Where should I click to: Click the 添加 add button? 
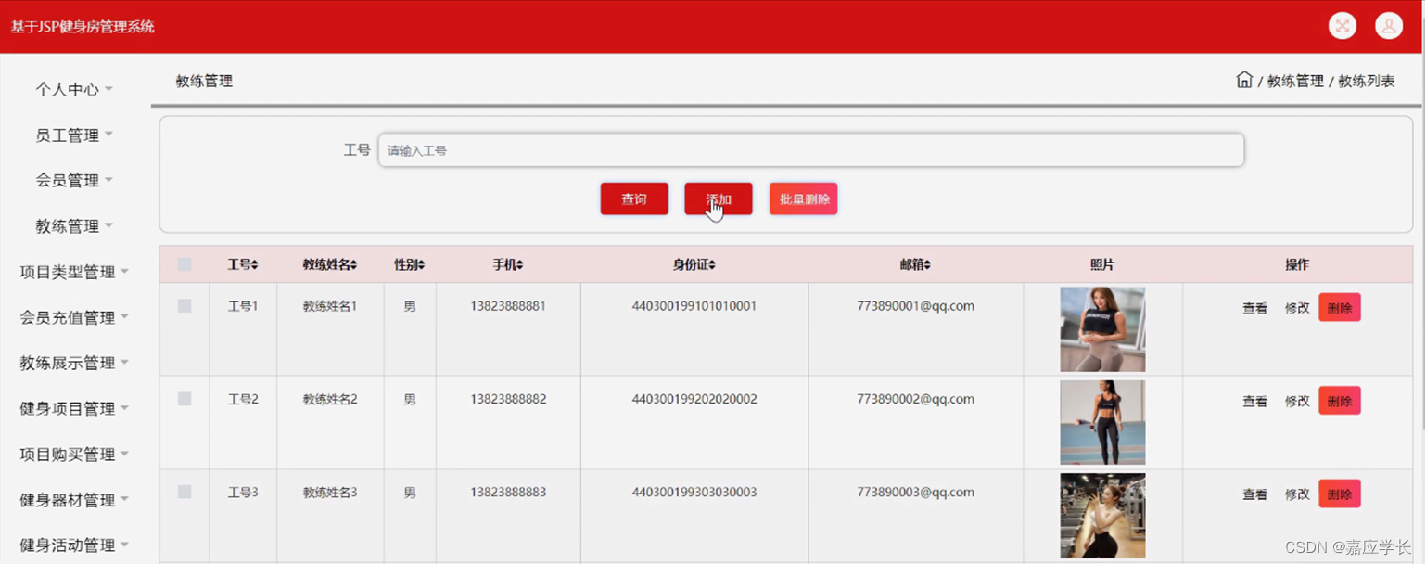point(719,199)
